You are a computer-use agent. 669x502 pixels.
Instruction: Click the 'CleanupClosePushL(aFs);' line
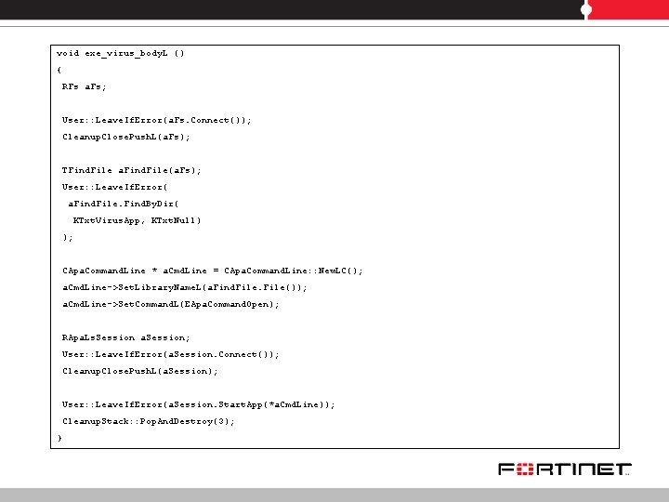coord(125,137)
